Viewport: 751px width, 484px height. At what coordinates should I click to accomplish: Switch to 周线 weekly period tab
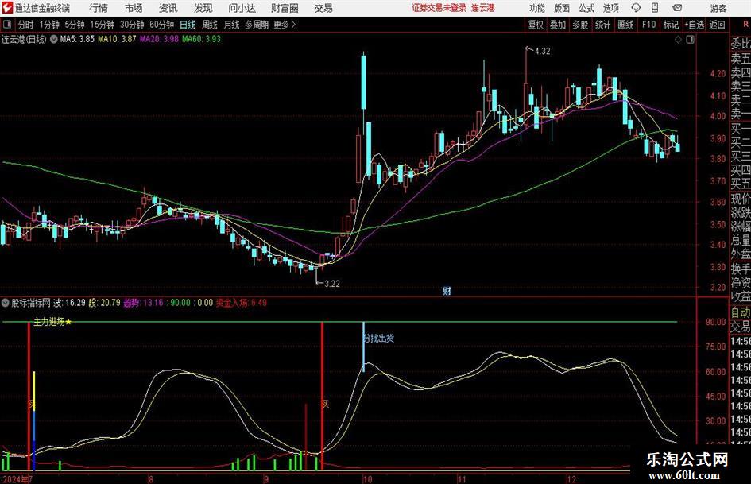[210, 25]
